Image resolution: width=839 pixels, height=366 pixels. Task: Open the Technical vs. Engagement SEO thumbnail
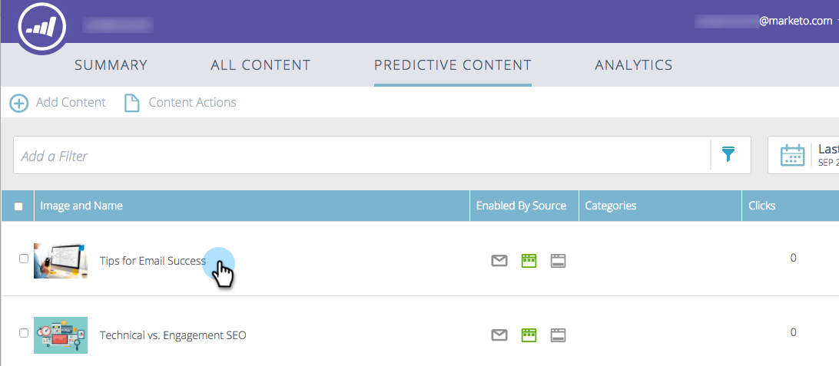[x=61, y=335]
